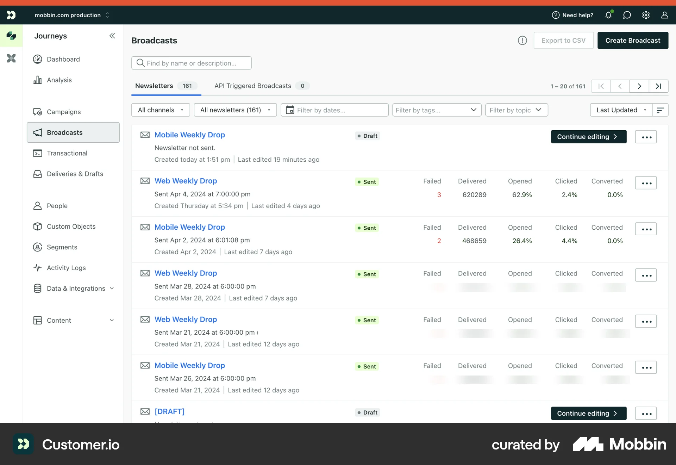Open workspace settings via the gear icon
Viewport: 676px width, 465px height.
tap(646, 15)
